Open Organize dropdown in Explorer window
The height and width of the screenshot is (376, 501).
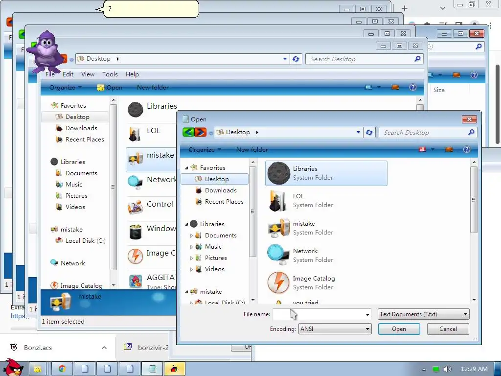coord(66,87)
